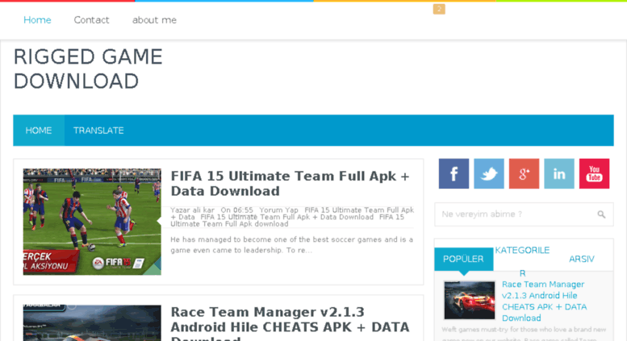Screen dimensions: 627x341
Task: Open the Twitter social icon
Action: click(x=489, y=173)
